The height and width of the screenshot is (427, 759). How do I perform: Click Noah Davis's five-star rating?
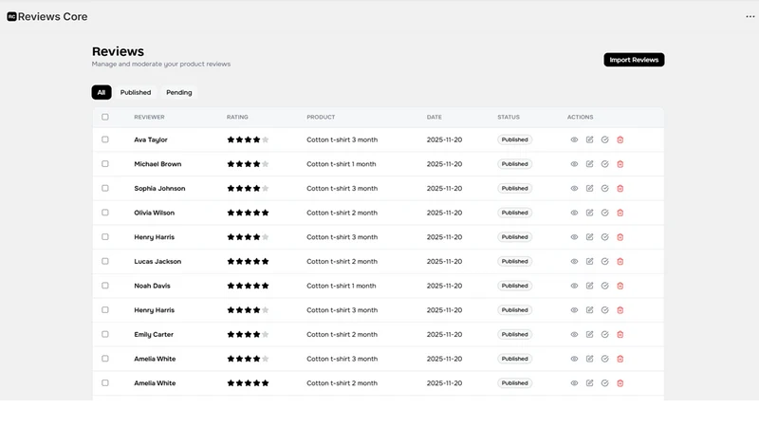[248, 286]
